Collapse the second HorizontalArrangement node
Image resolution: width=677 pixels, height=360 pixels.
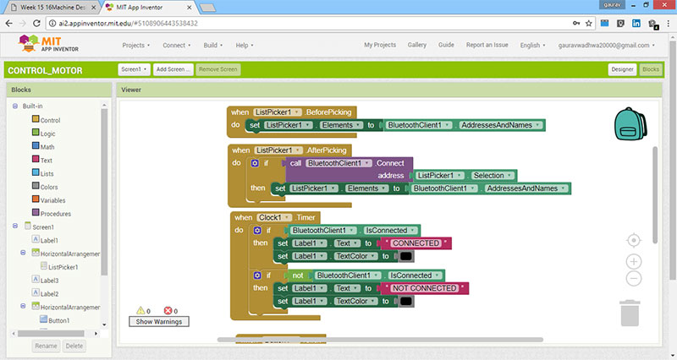24,306
